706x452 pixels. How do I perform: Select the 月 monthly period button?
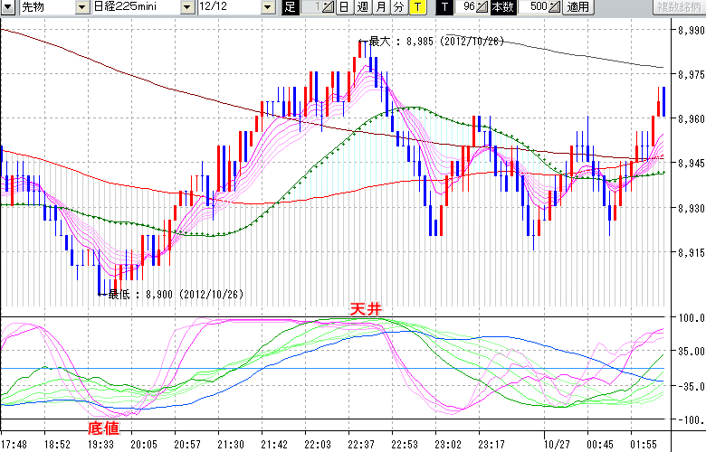(x=380, y=7)
